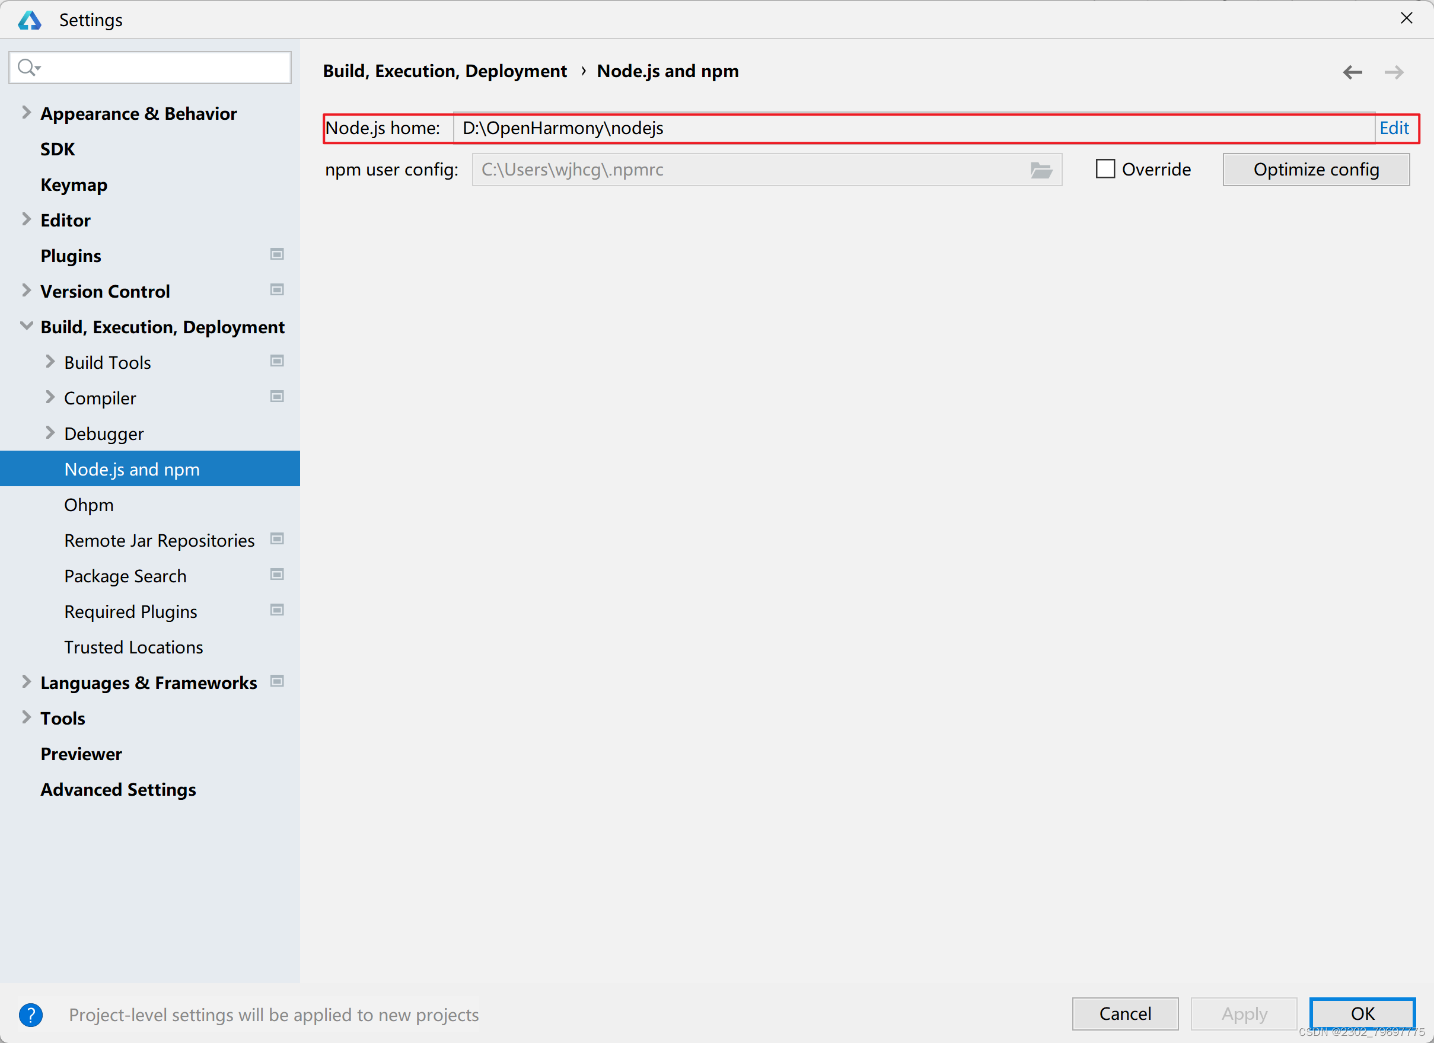The image size is (1434, 1043).
Task: Select Ohpm settings page
Action: pyautogui.click(x=88, y=505)
